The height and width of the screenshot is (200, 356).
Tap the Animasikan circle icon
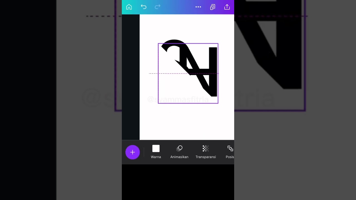pyautogui.click(x=179, y=148)
